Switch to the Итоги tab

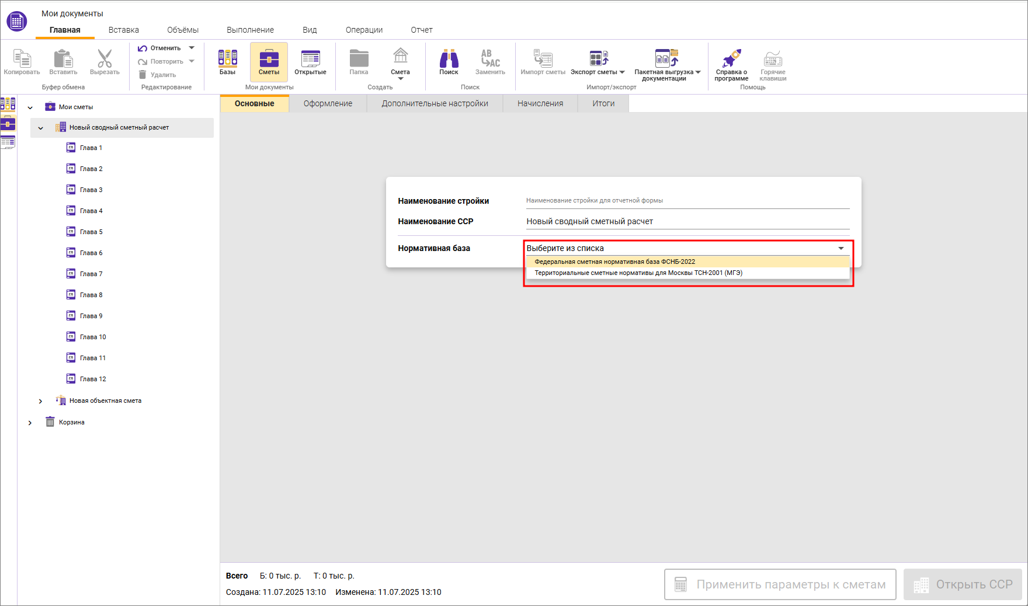point(603,104)
